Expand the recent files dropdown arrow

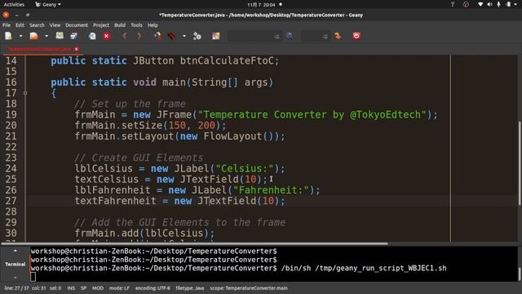pyautogui.click(x=46, y=36)
